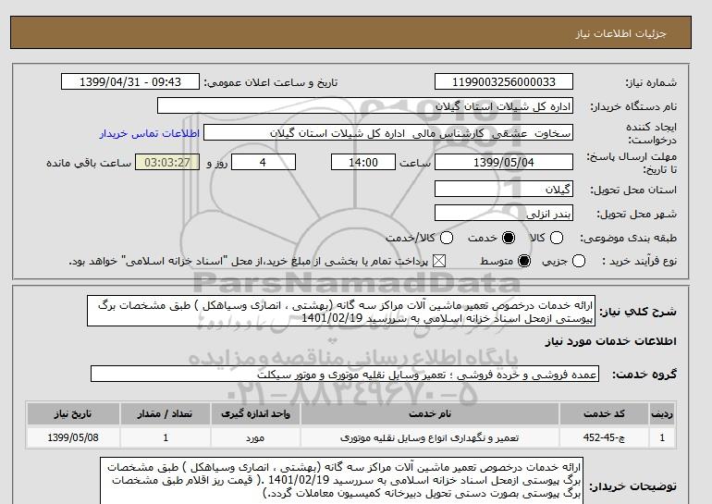Select the کالا/خدمت radio button
The width and height of the screenshot is (712, 504).
447,238
